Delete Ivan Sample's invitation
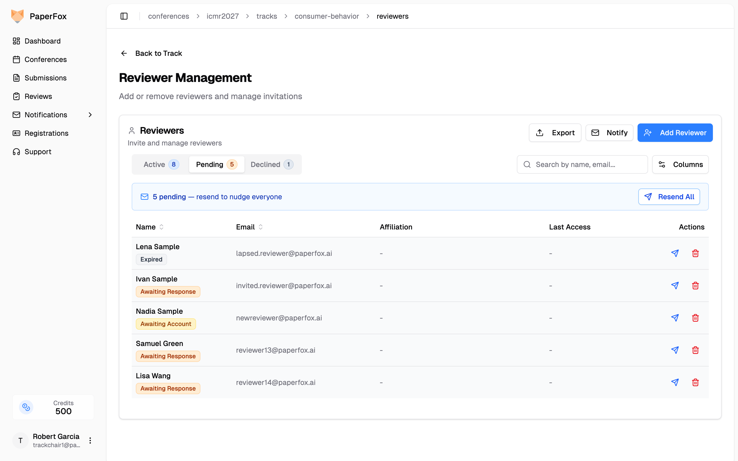 tap(695, 285)
